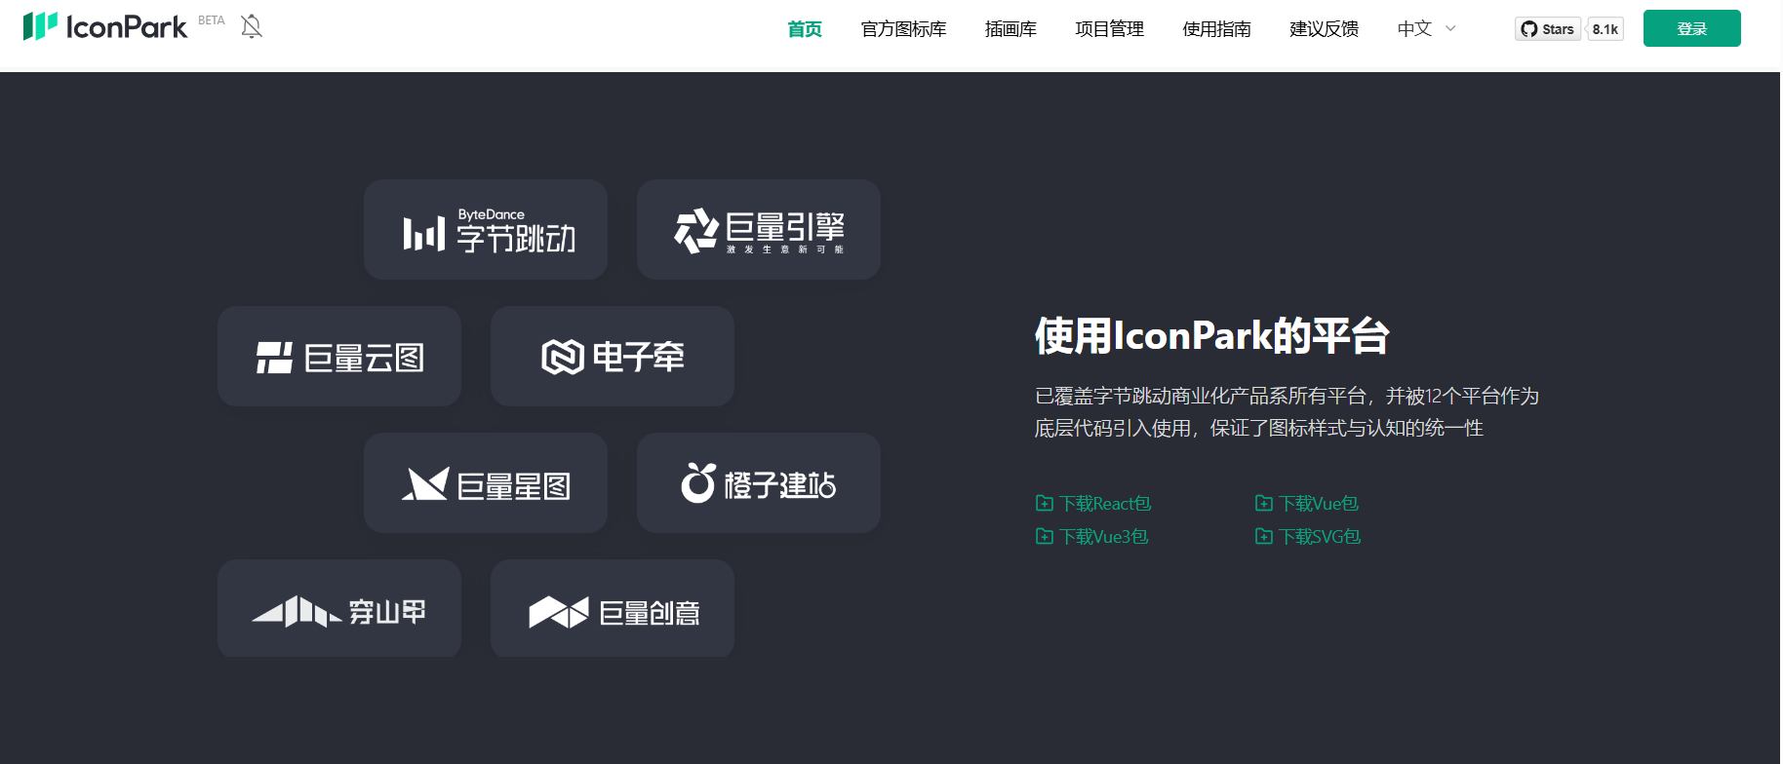Screen dimensions: 1783x764
Task: Click the folder icon beside 下载Vue包
Action: (1264, 504)
